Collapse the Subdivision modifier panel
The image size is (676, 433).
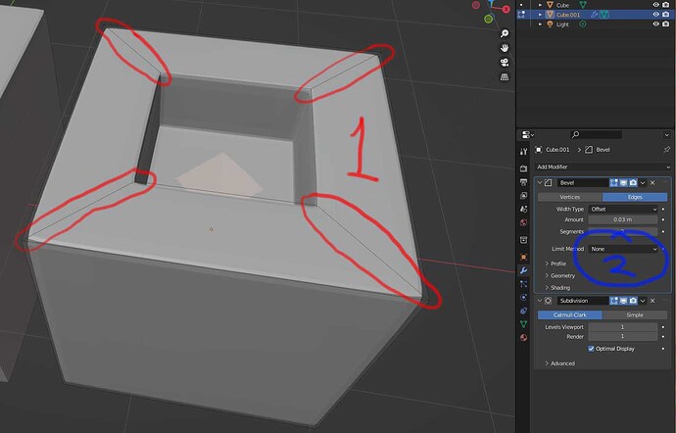(540, 301)
